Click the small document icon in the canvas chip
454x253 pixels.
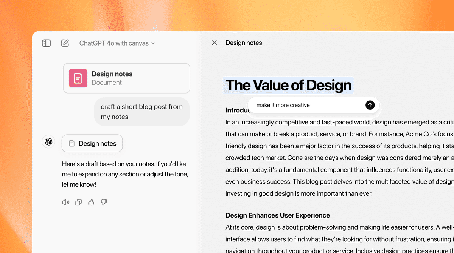(x=72, y=143)
